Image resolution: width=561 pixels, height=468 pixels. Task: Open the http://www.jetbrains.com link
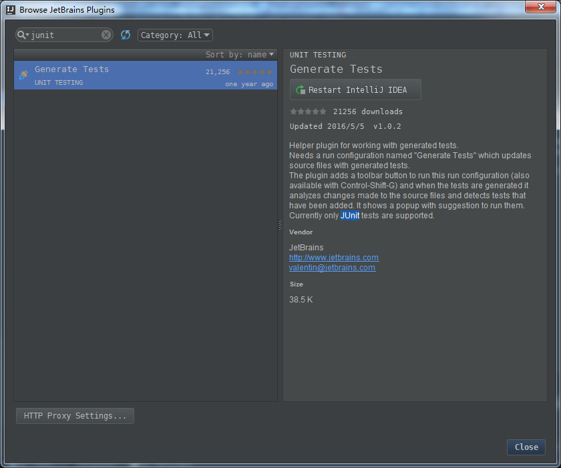click(334, 258)
